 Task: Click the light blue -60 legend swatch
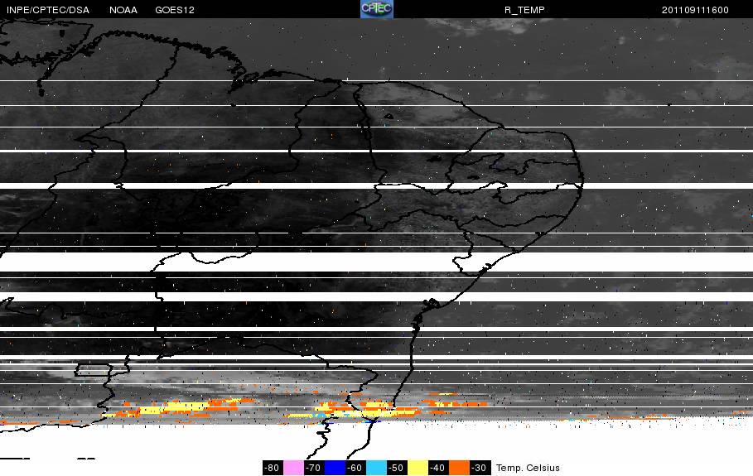376,468
